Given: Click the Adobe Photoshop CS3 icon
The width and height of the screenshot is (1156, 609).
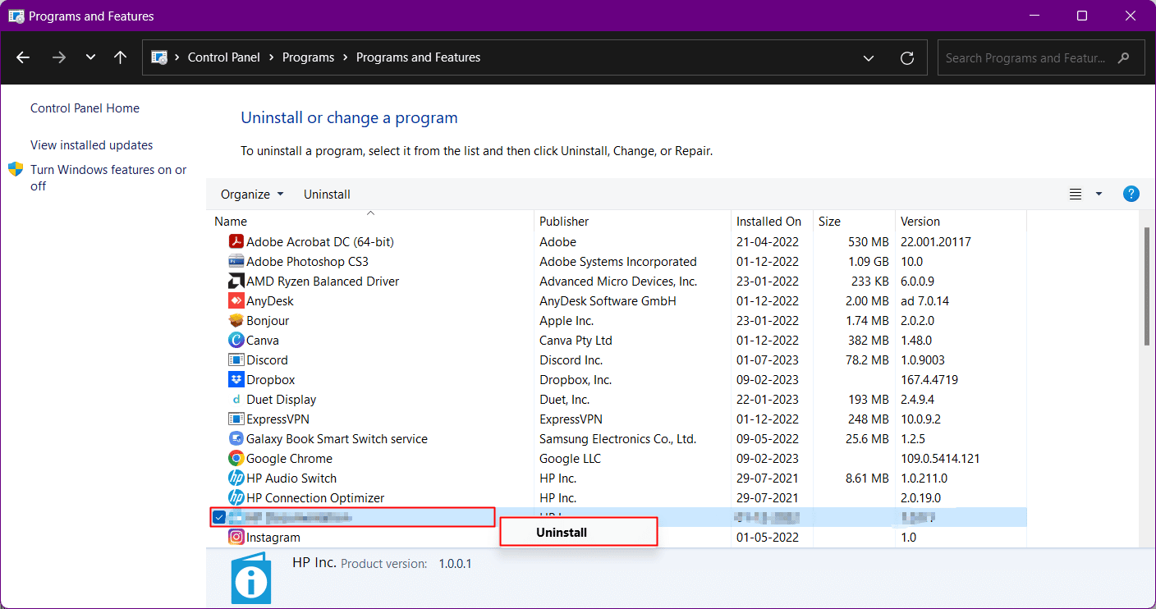Looking at the screenshot, I should pyautogui.click(x=236, y=262).
